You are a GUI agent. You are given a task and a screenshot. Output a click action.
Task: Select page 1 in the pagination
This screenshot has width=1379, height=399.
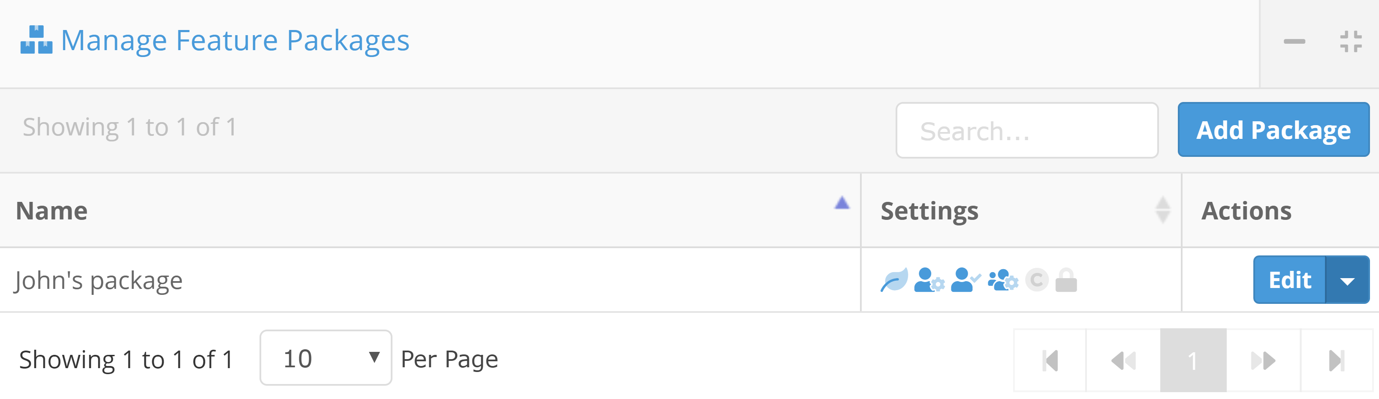[x=1193, y=360]
